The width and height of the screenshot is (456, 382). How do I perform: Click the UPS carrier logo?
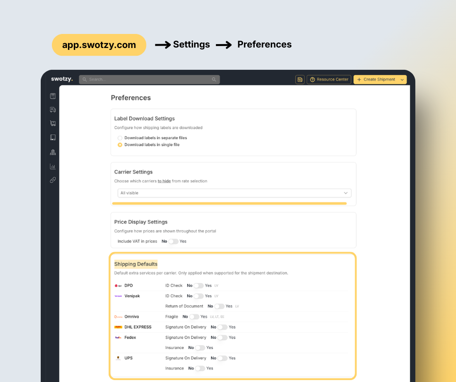118,358
